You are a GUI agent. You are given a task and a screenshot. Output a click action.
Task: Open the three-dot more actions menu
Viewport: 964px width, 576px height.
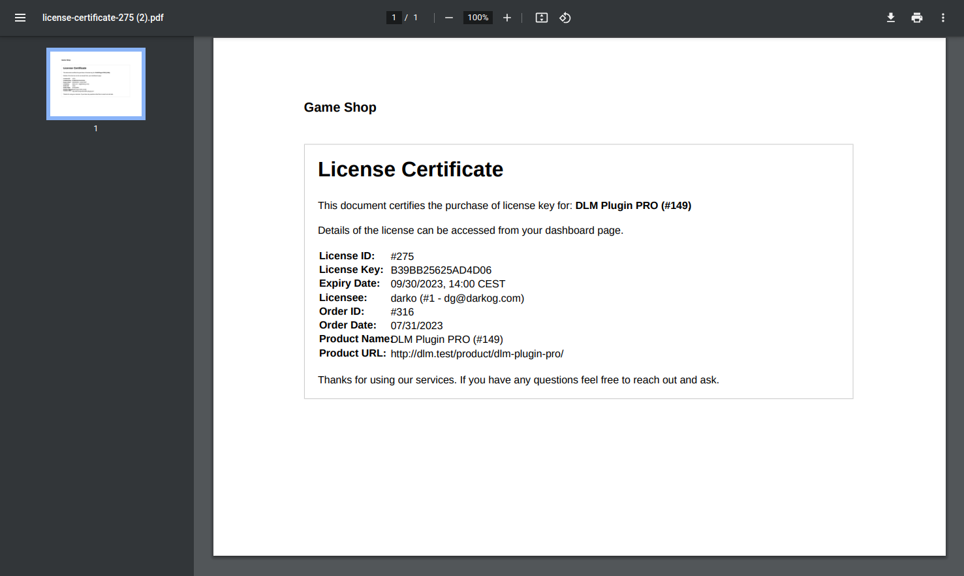pyautogui.click(x=943, y=18)
